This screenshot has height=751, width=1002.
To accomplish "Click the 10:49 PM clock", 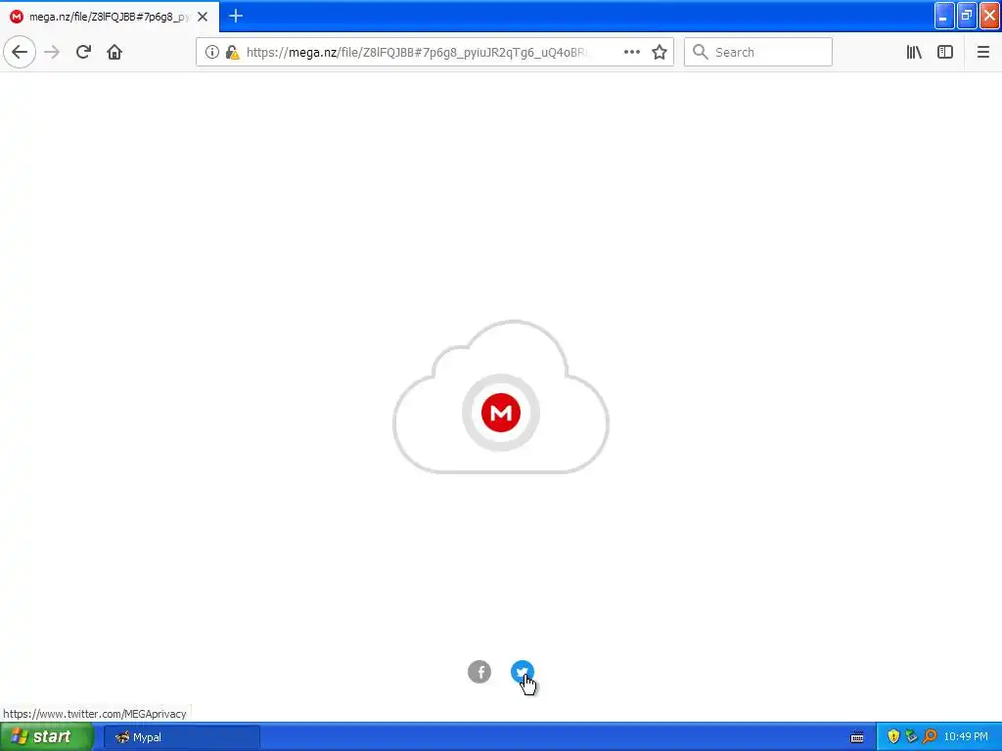I will tap(966, 737).
